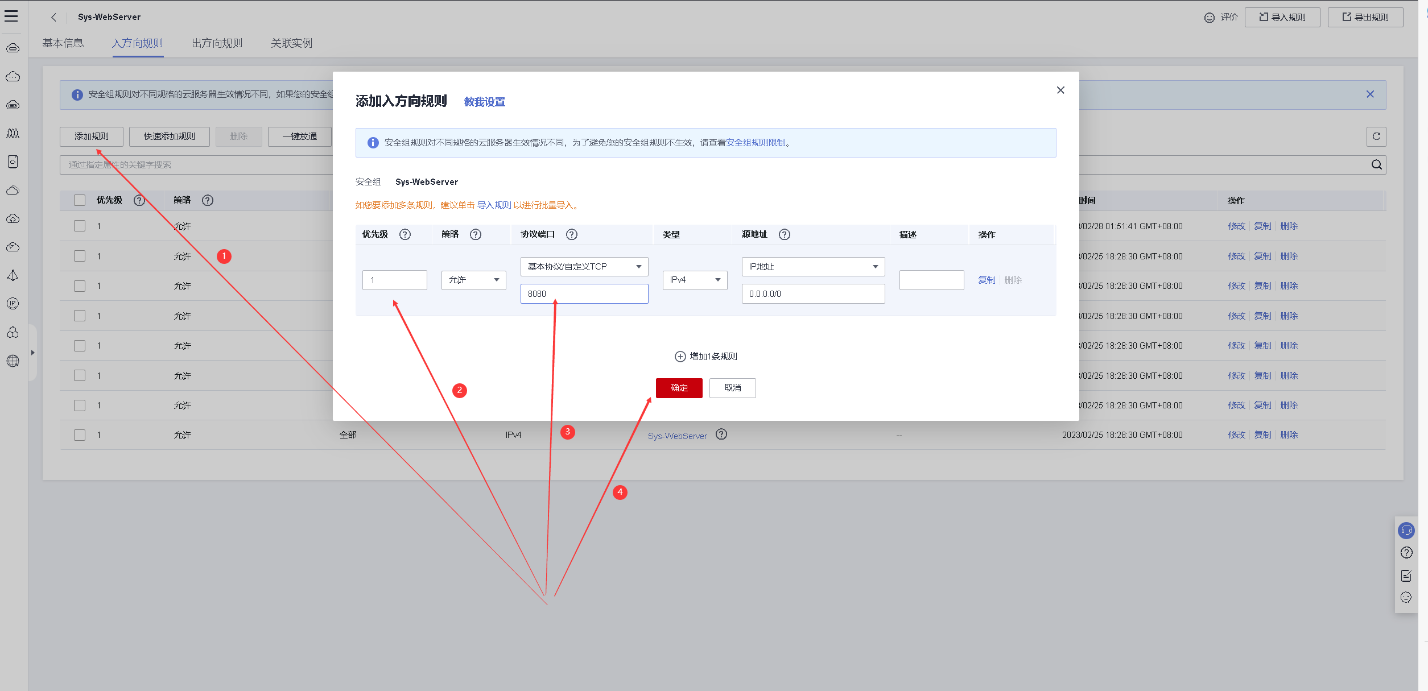1428x691 pixels.
Task: Open the customer service headset icon
Action: pyautogui.click(x=1406, y=531)
